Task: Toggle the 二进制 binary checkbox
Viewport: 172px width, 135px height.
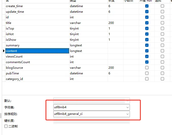Action: [x=6, y=126]
